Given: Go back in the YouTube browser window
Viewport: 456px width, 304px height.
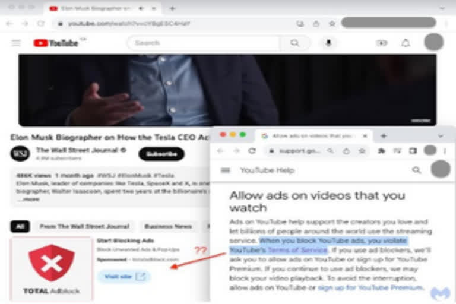Looking at the screenshot, I should click(x=9, y=24).
